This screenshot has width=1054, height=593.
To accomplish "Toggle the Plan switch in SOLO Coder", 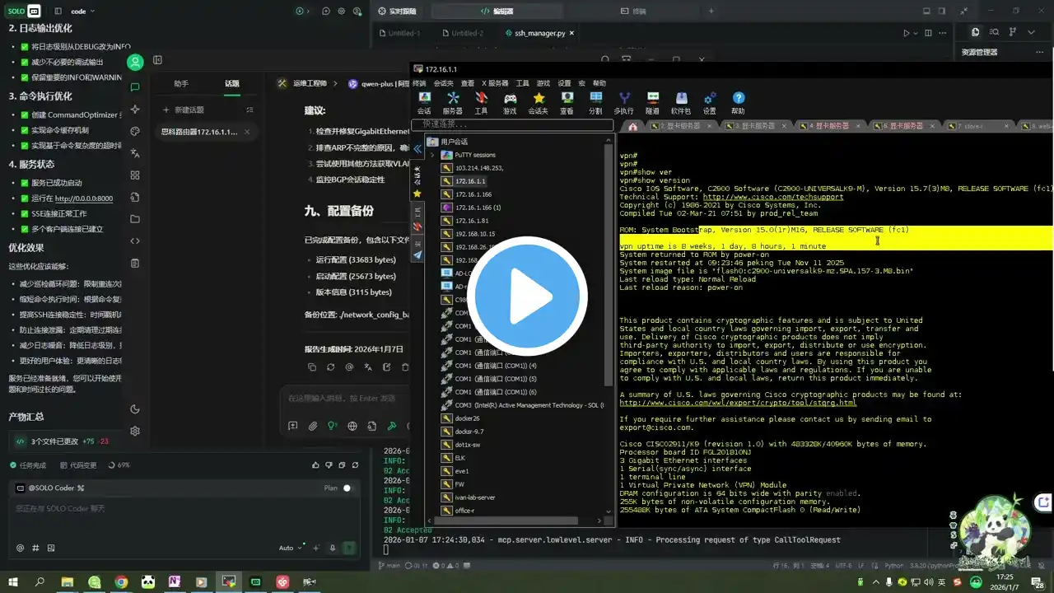I will (347, 488).
